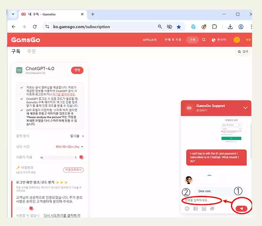
Task: Click the video icon in the chat toolbar
Action: click(x=204, y=208)
